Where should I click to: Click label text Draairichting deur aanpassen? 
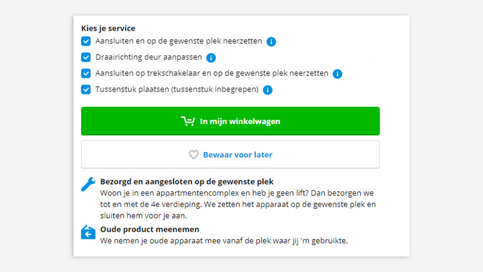(148, 58)
